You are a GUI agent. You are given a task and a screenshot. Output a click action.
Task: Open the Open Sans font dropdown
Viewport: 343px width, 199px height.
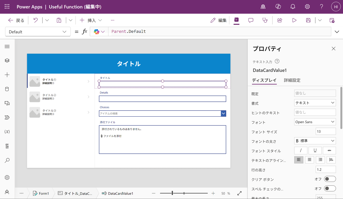pyautogui.click(x=315, y=122)
